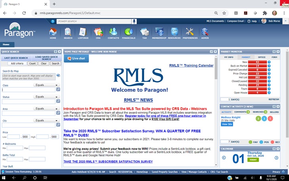289x181 pixels.
Task: Open the Comments tab in Contact Activity
Action: (x=242, y=112)
